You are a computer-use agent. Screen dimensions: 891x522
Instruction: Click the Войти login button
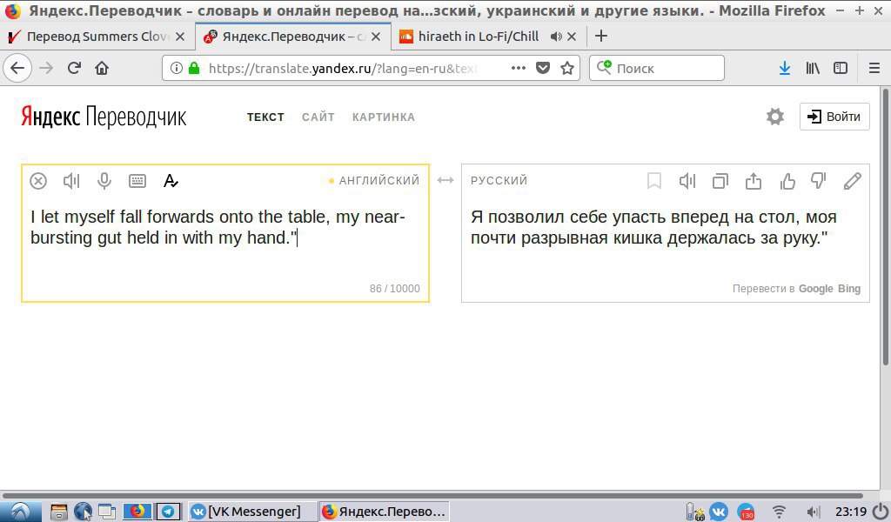point(834,117)
